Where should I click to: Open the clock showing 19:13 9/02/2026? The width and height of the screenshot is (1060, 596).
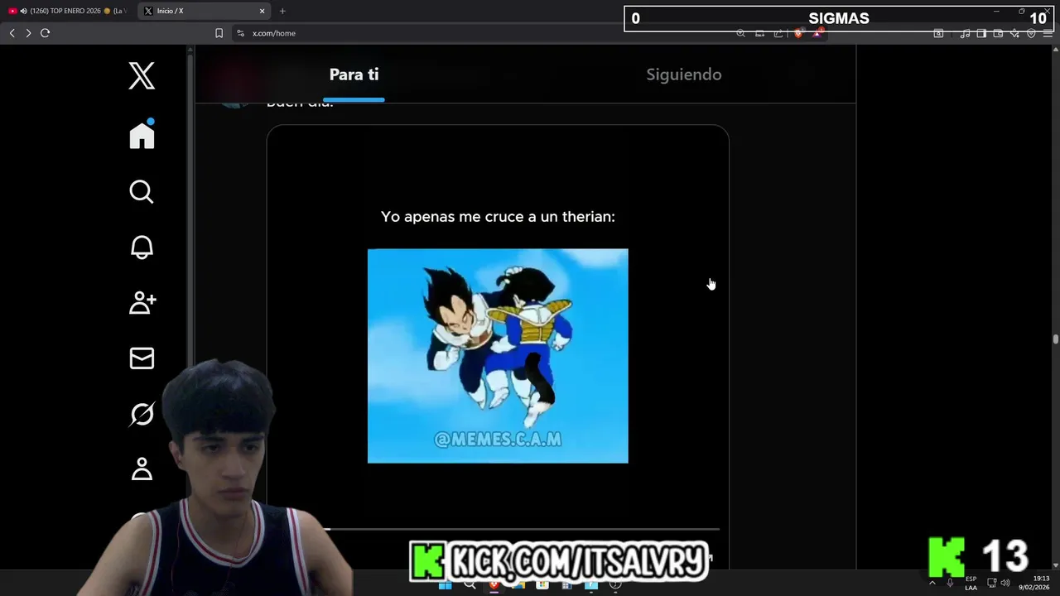[1034, 583]
